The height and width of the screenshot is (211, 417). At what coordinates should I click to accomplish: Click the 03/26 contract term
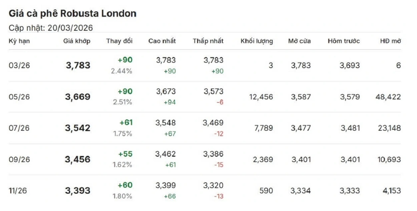click(19, 65)
